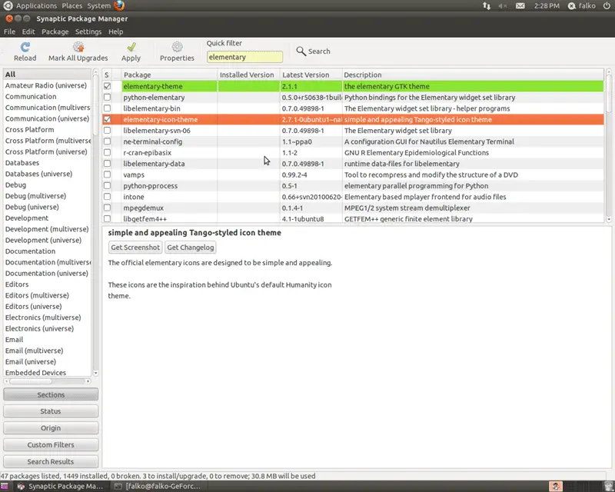Toggle elementary-theme package checkbox
This screenshot has height=492, width=615.
[107, 86]
